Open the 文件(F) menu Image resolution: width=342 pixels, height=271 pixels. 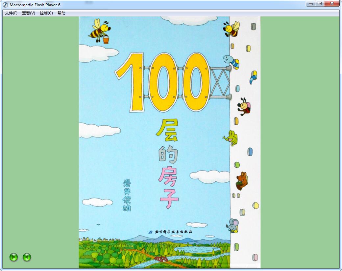coord(11,13)
